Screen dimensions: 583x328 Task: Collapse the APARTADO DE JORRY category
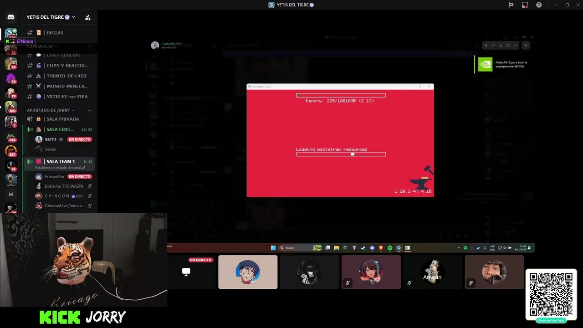pyautogui.click(x=50, y=110)
